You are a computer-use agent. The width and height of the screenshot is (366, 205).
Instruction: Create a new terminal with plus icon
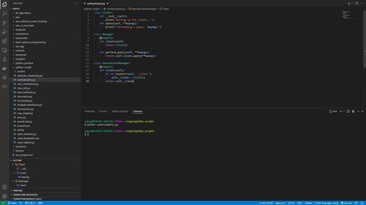point(341,112)
